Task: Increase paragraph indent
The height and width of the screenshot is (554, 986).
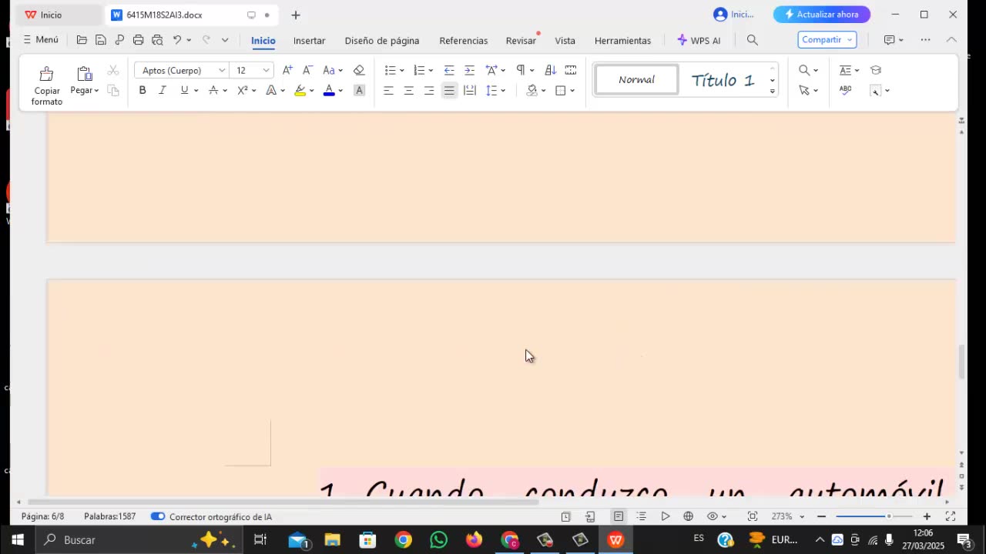Action: [469, 70]
